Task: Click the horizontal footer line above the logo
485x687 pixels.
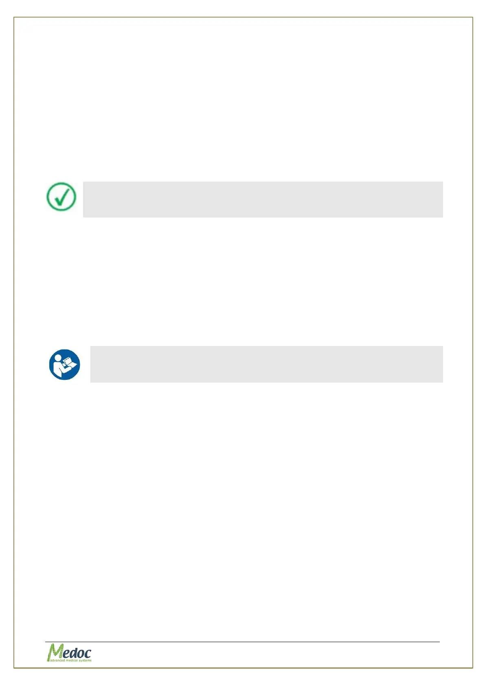Action: tap(242, 642)
